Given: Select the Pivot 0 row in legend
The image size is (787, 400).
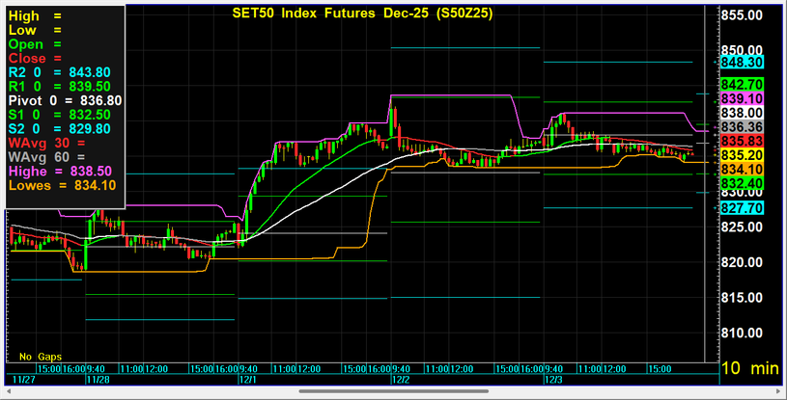Looking at the screenshot, I should pyautogui.click(x=65, y=100).
